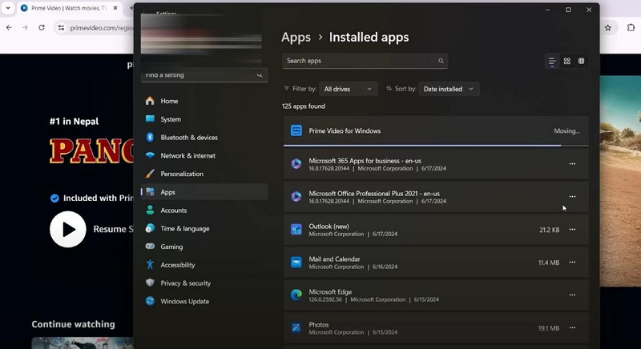The height and width of the screenshot is (349, 641).
Task: Focus the Find a setting box
Action: [204, 75]
